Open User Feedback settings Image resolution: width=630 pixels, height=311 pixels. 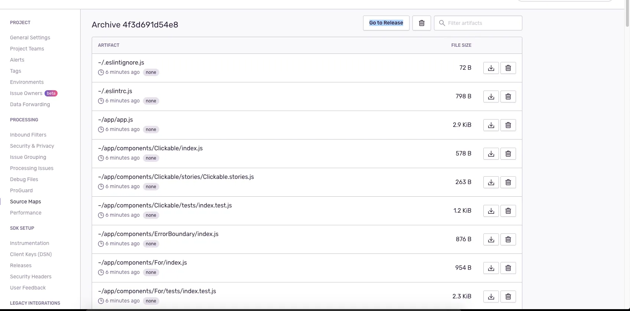click(28, 288)
